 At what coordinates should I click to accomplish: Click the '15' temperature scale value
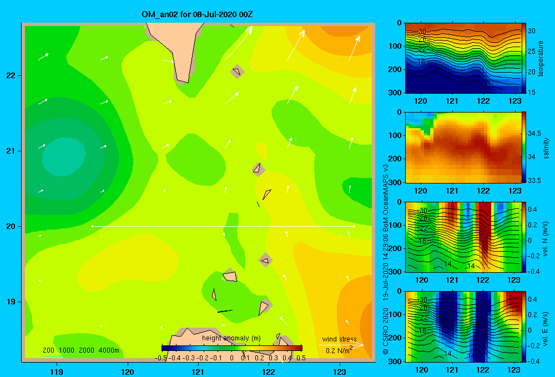tap(532, 92)
